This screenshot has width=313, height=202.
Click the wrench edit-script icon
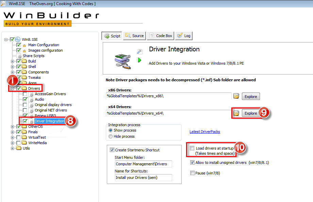pos(139,52)
